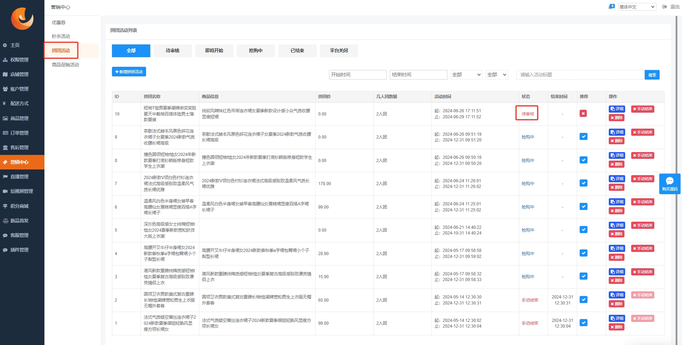Open the 简体中文 language dropdown

(637, 7)
